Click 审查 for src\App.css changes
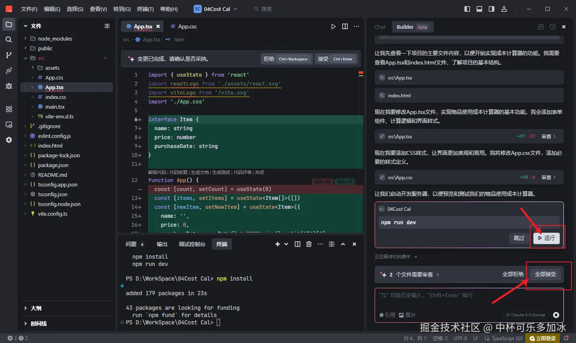Image resolution: width=576 pixels, height=343 pixels. click(x=549, y=178)
